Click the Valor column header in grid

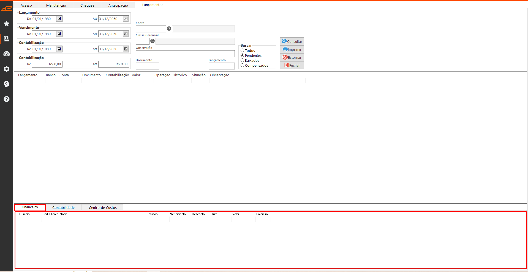tap(136, 75)
